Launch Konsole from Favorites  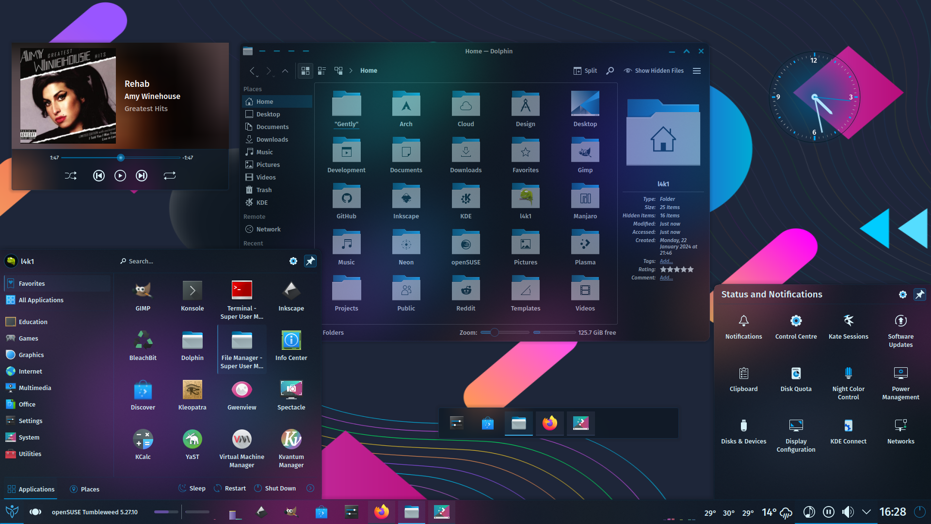click(x=193, y=296)
